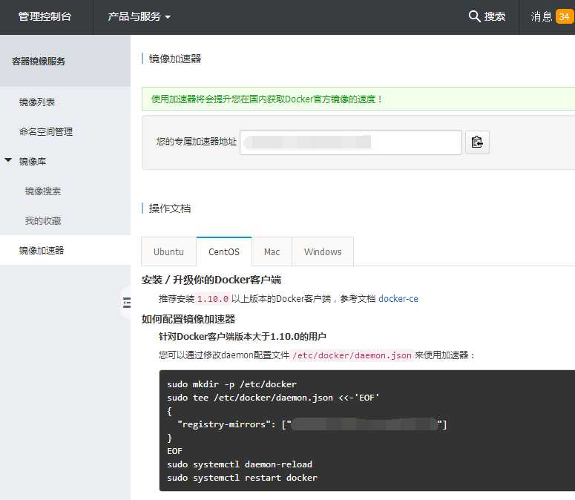Viewport: 575px width, 500px height.
Task: Open the message count badge 34
Action: pyautogui.click(x=565, y=16)
